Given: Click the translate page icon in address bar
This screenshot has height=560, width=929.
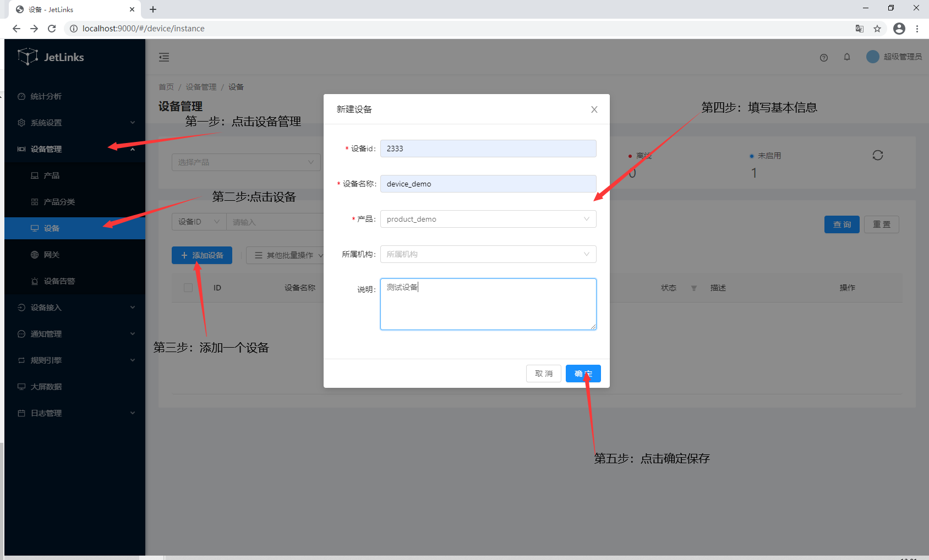Looking at the screenshot, I should click(859, 29).
